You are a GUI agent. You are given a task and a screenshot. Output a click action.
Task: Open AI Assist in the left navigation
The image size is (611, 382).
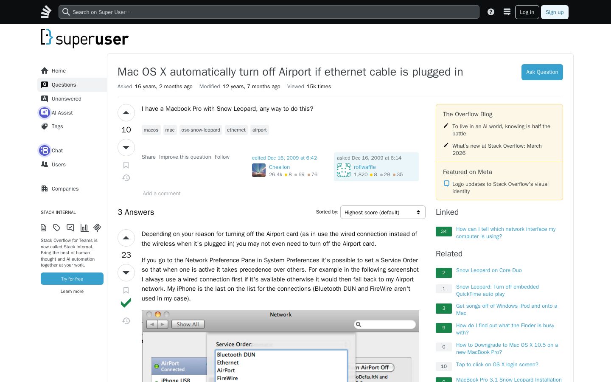click(x=72, y=112)
